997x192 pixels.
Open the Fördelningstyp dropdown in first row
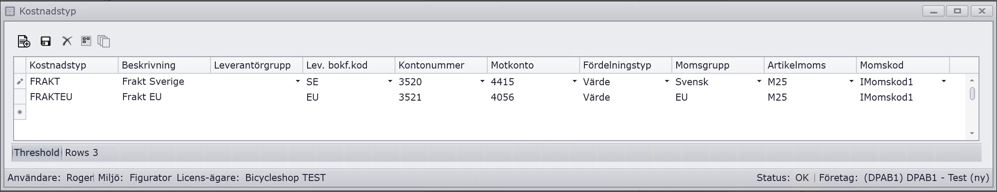[x=667, y=82]
